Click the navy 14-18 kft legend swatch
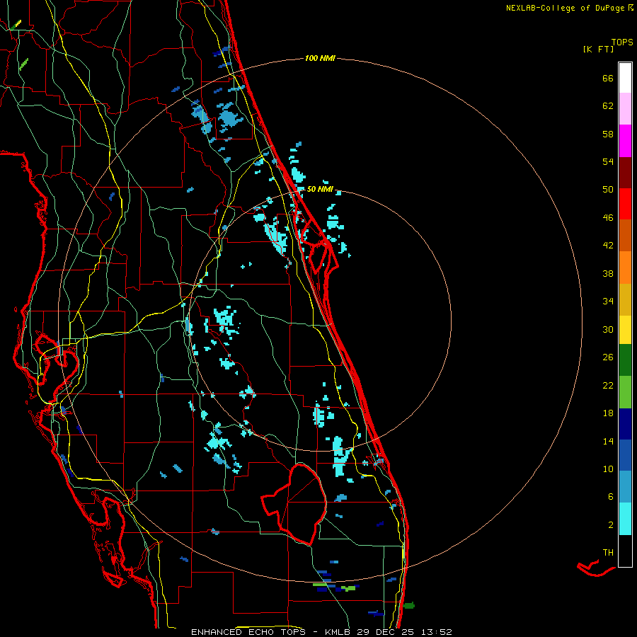This screenshot has height=637, width=637. 625,424
